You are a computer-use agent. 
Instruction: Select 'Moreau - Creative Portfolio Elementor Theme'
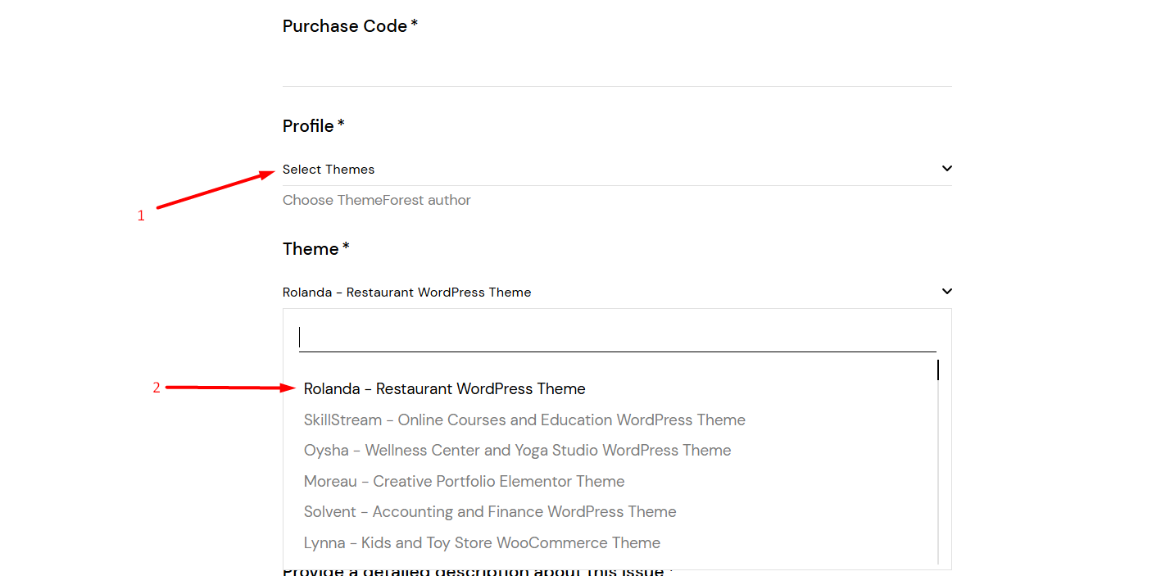(x=464, y=481)
